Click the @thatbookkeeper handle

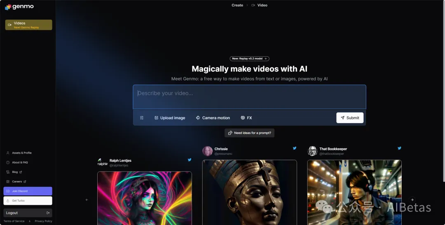[332, 154]
